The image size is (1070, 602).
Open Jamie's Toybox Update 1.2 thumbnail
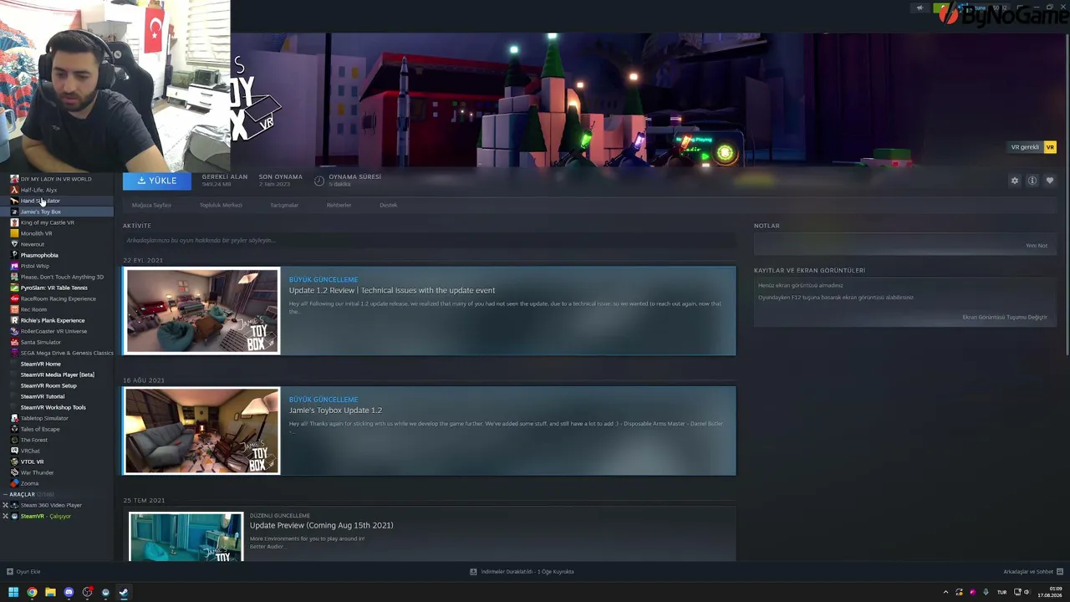[202, 431]
